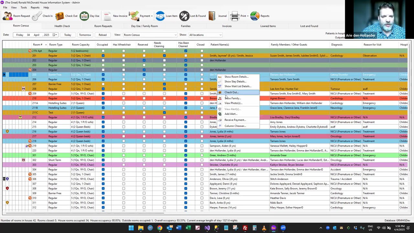Open Google Chrome from the taskbar
The image size is (414, 233).
[x=159, y=228]
